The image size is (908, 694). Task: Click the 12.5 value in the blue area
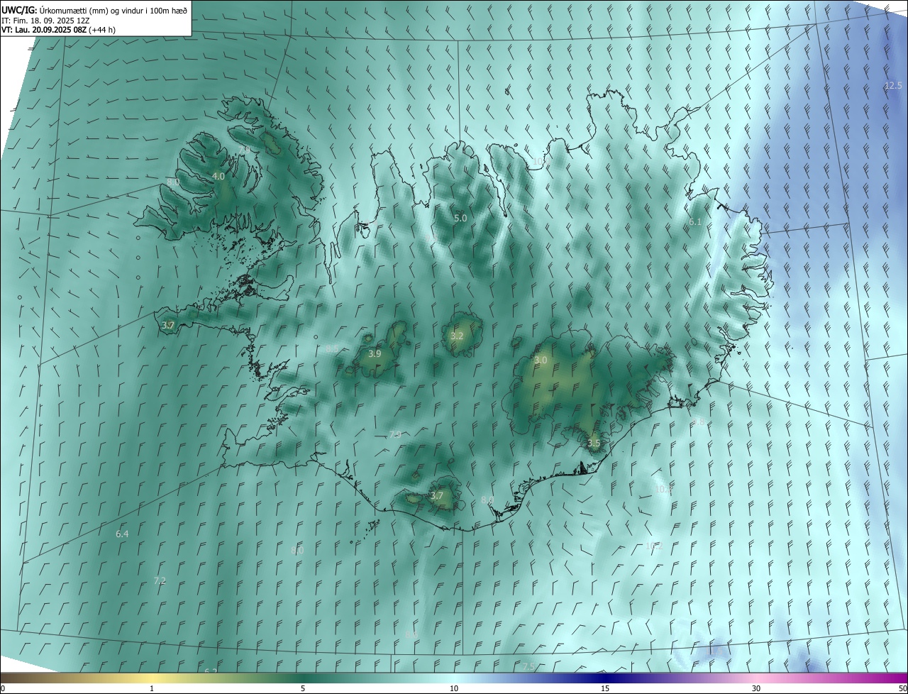[893, 86]
